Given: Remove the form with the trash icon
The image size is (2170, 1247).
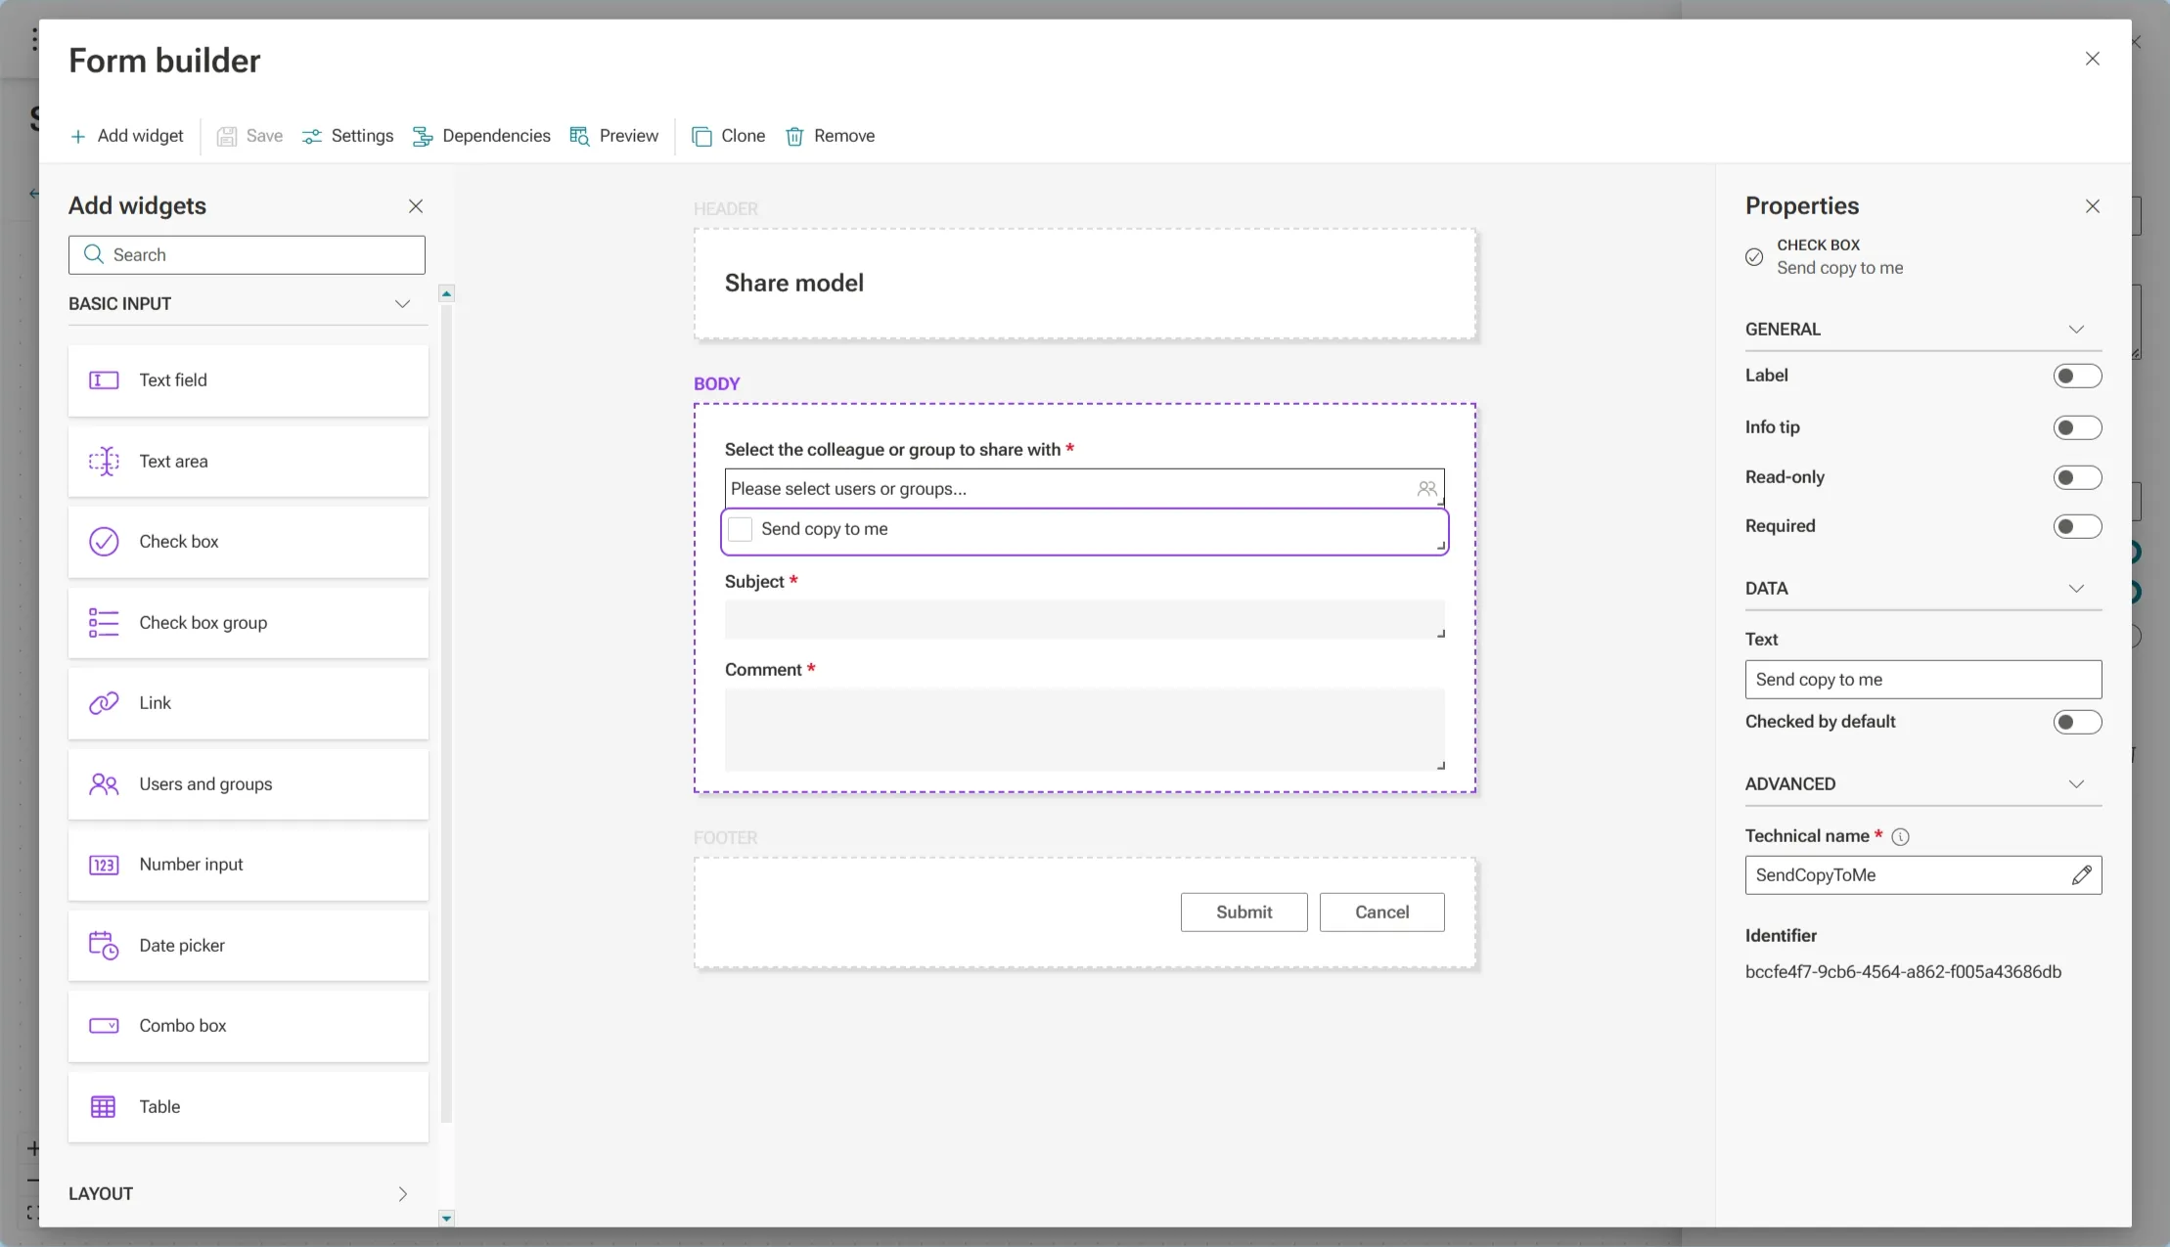Looking at the screenshot, I should click(x=830, y=136).
